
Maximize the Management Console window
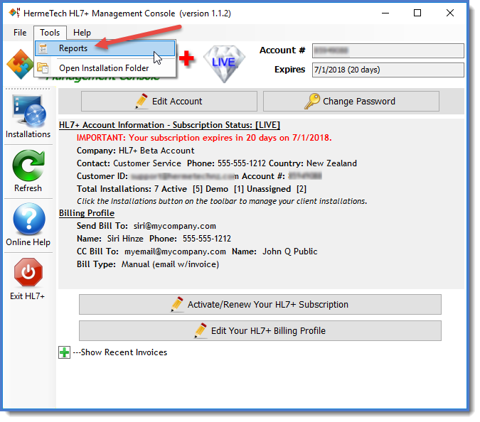[417, 13]
